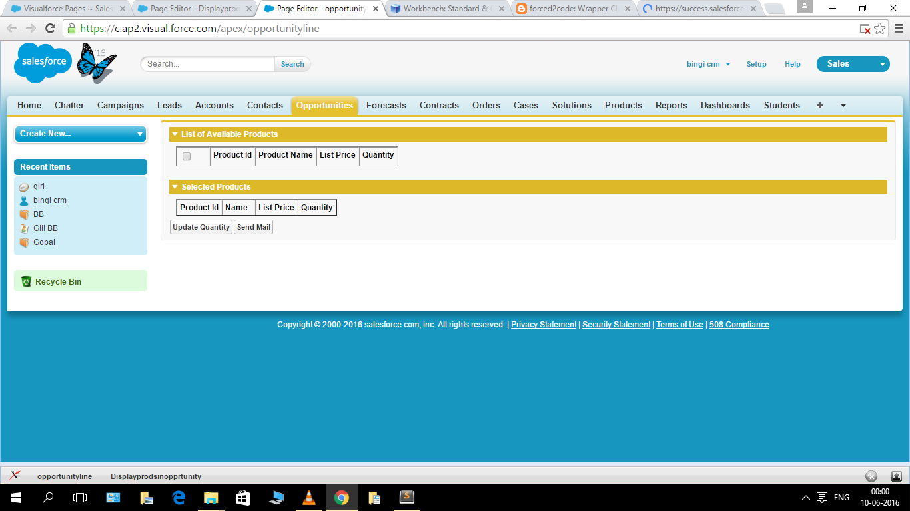Open the Forecasts tab

(386, 105)
